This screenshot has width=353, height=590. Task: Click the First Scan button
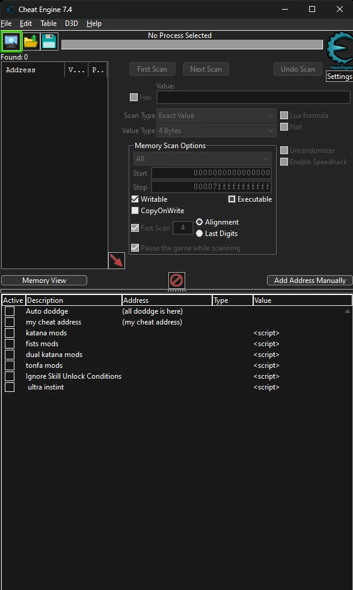pos(152,69)
